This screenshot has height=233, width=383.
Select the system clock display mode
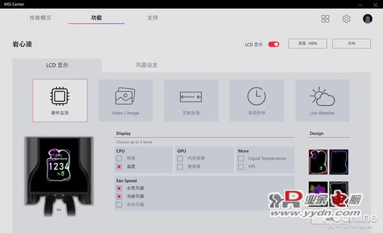(257, 100)
